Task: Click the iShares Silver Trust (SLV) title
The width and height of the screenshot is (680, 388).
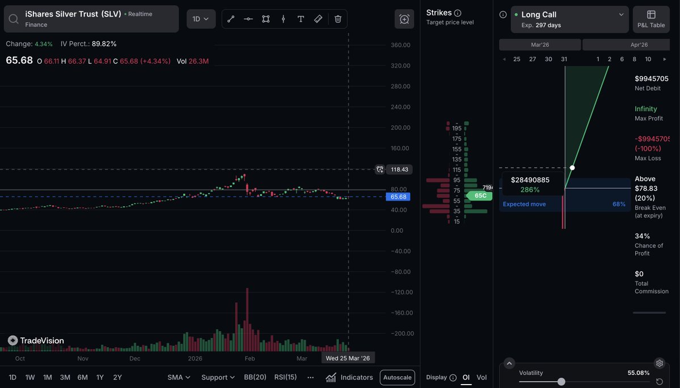Action: click(73, 14)
